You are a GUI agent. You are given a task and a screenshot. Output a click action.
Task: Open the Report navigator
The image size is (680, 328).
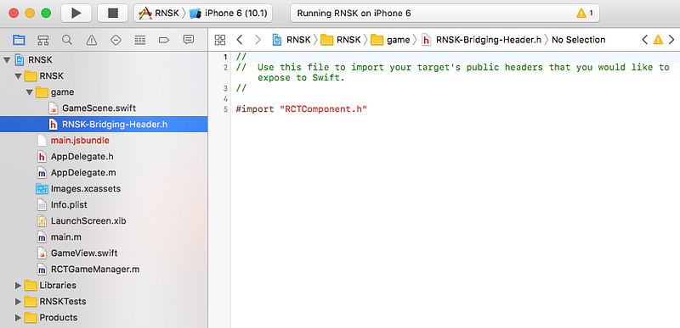coord(188,40)
